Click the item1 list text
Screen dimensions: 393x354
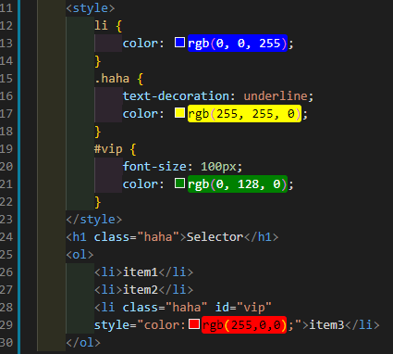coord(141,272)
